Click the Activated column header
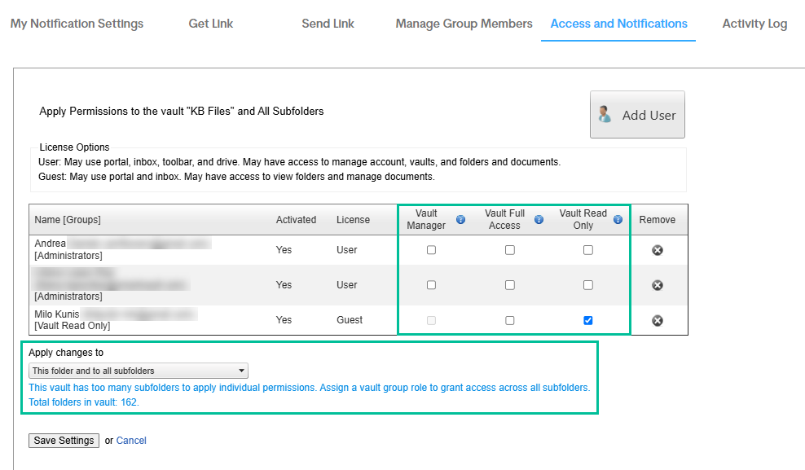 click(x=297, y=220)
